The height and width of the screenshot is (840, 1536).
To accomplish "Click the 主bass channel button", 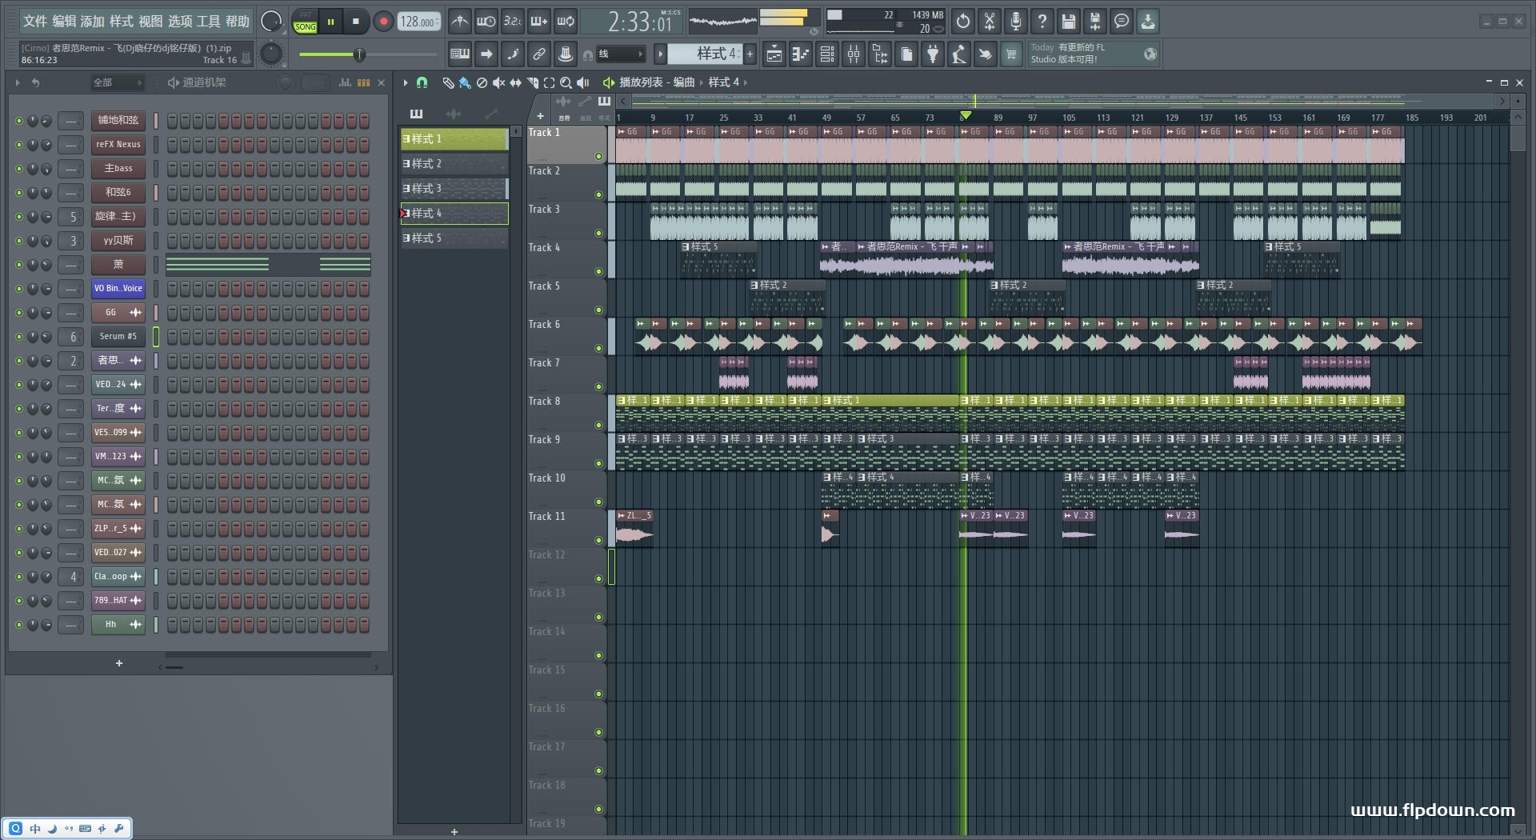I will [x=118, y=169].
